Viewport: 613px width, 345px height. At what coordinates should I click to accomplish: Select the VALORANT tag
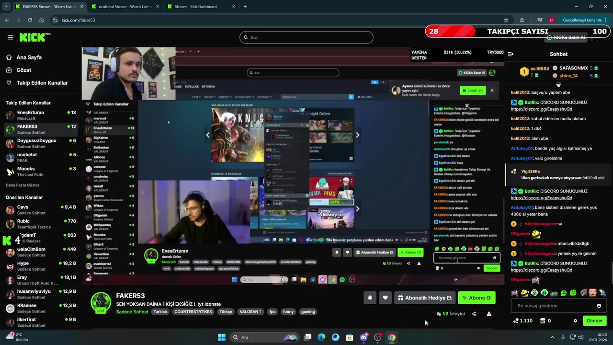(x=250, y=311)
